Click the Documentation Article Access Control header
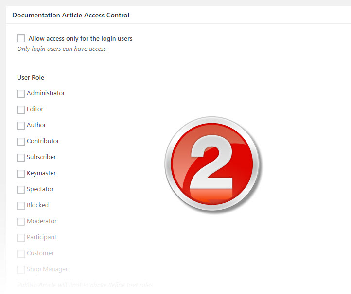Viewport: 351px width, 294px height. 71,15
